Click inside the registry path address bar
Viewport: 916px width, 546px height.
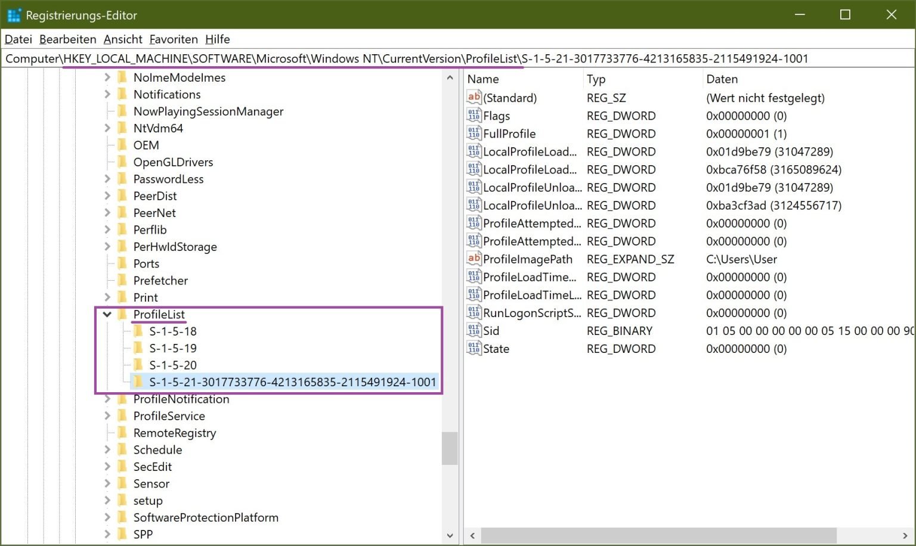tap(417, 58)
